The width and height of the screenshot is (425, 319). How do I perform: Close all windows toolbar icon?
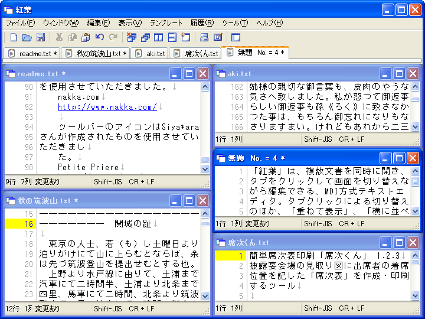coord(132,37)
